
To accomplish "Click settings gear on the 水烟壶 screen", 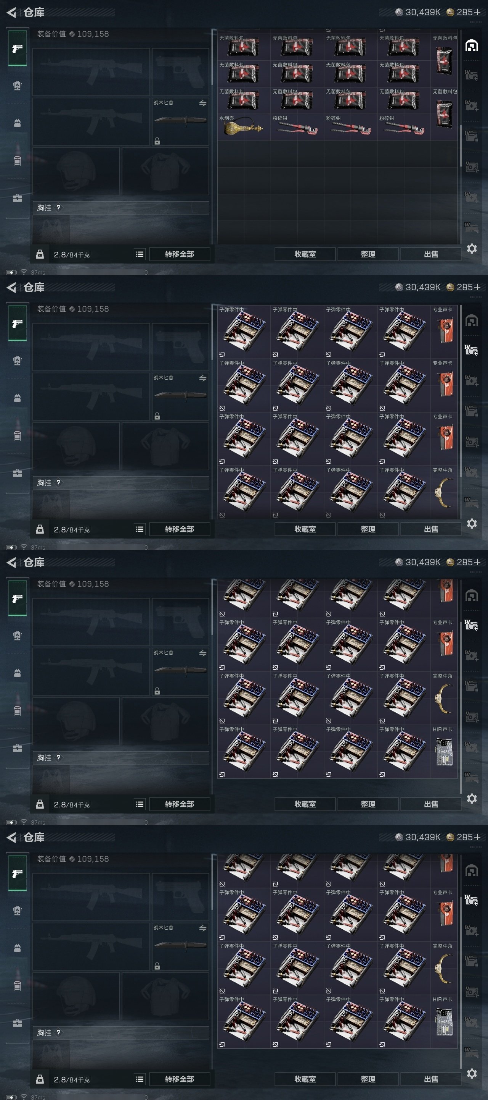I will (471, 249).
